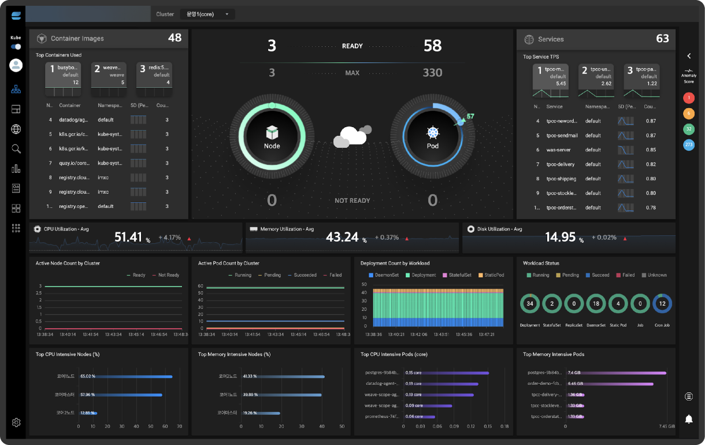
Task: Click the green anomaly score badge 32
Action: coord(689,129)
